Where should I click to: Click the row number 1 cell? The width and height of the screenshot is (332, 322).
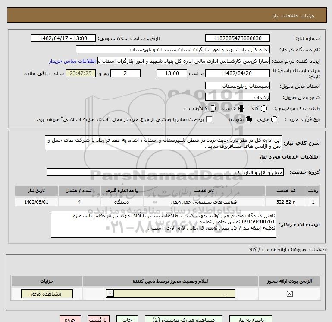coord(313,202)
